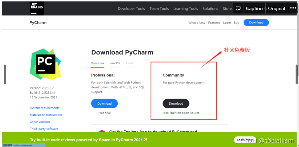The width and height of the screenshot is (299, 147).
Task: Open the three-dots more options menu
Action: coord(293,8)
